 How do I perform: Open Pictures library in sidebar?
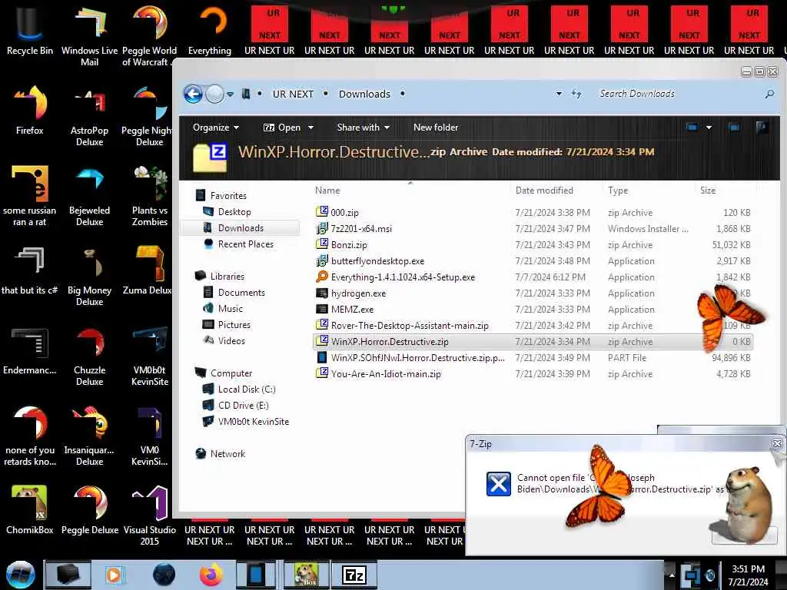point(234,325)
